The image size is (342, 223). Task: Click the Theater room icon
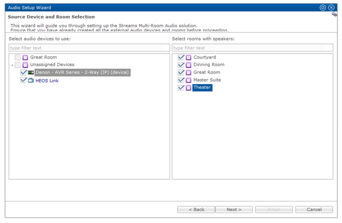tap(189, 88)
